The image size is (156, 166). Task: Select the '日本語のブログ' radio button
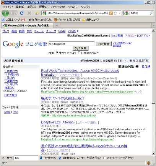(x=79, y=53)
